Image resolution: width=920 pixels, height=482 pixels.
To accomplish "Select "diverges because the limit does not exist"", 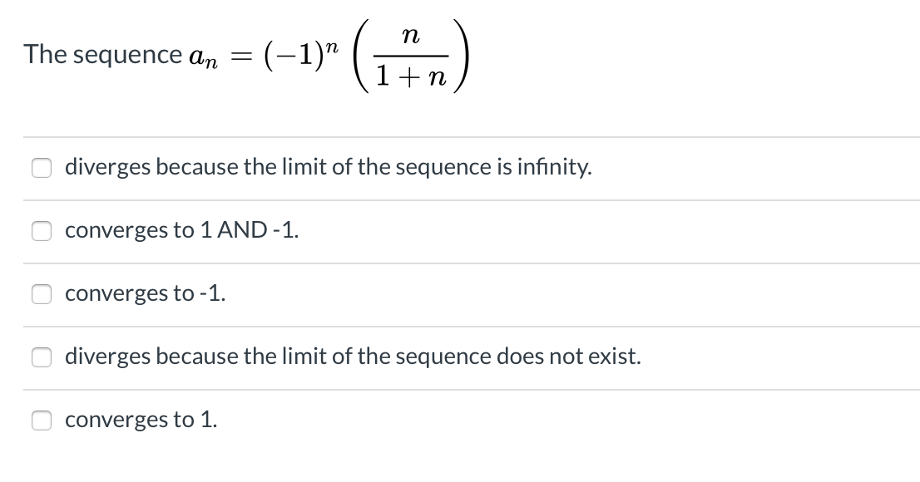I will pyautogui.click(x=41, y=357).
